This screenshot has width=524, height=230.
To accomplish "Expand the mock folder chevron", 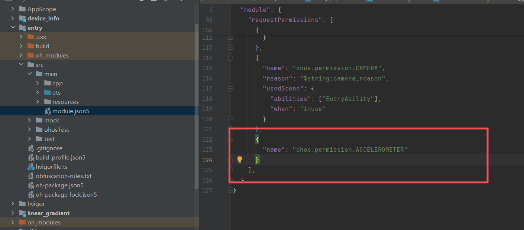I will pyautogui.click(x=29, y=120).
